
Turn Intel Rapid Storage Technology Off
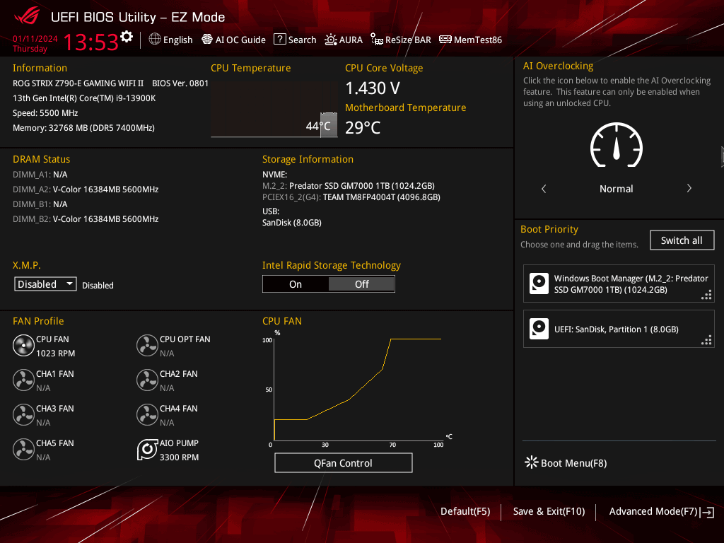[x=361, y=284]
